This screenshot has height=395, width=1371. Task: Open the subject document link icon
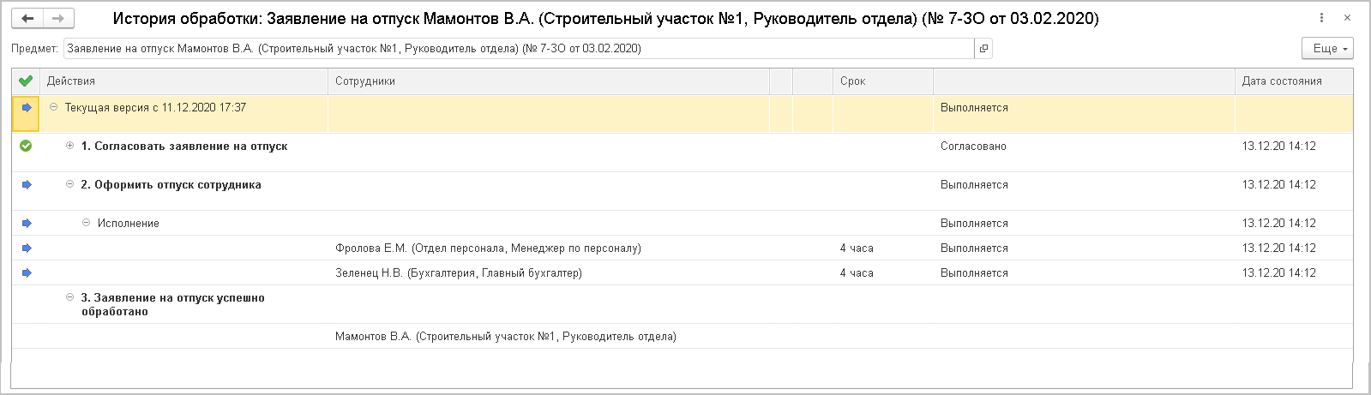pyautogui.click(x=983, y=49)
